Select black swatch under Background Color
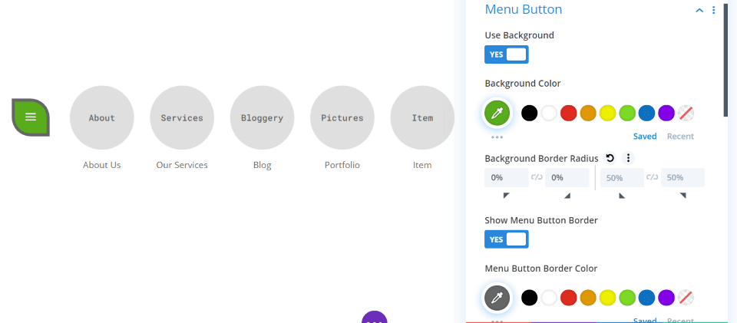Screen dimensions: 737x323 click(529, 113)
